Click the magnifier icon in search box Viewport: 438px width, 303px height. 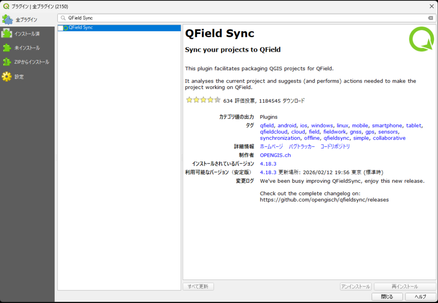tap(63, 18)
